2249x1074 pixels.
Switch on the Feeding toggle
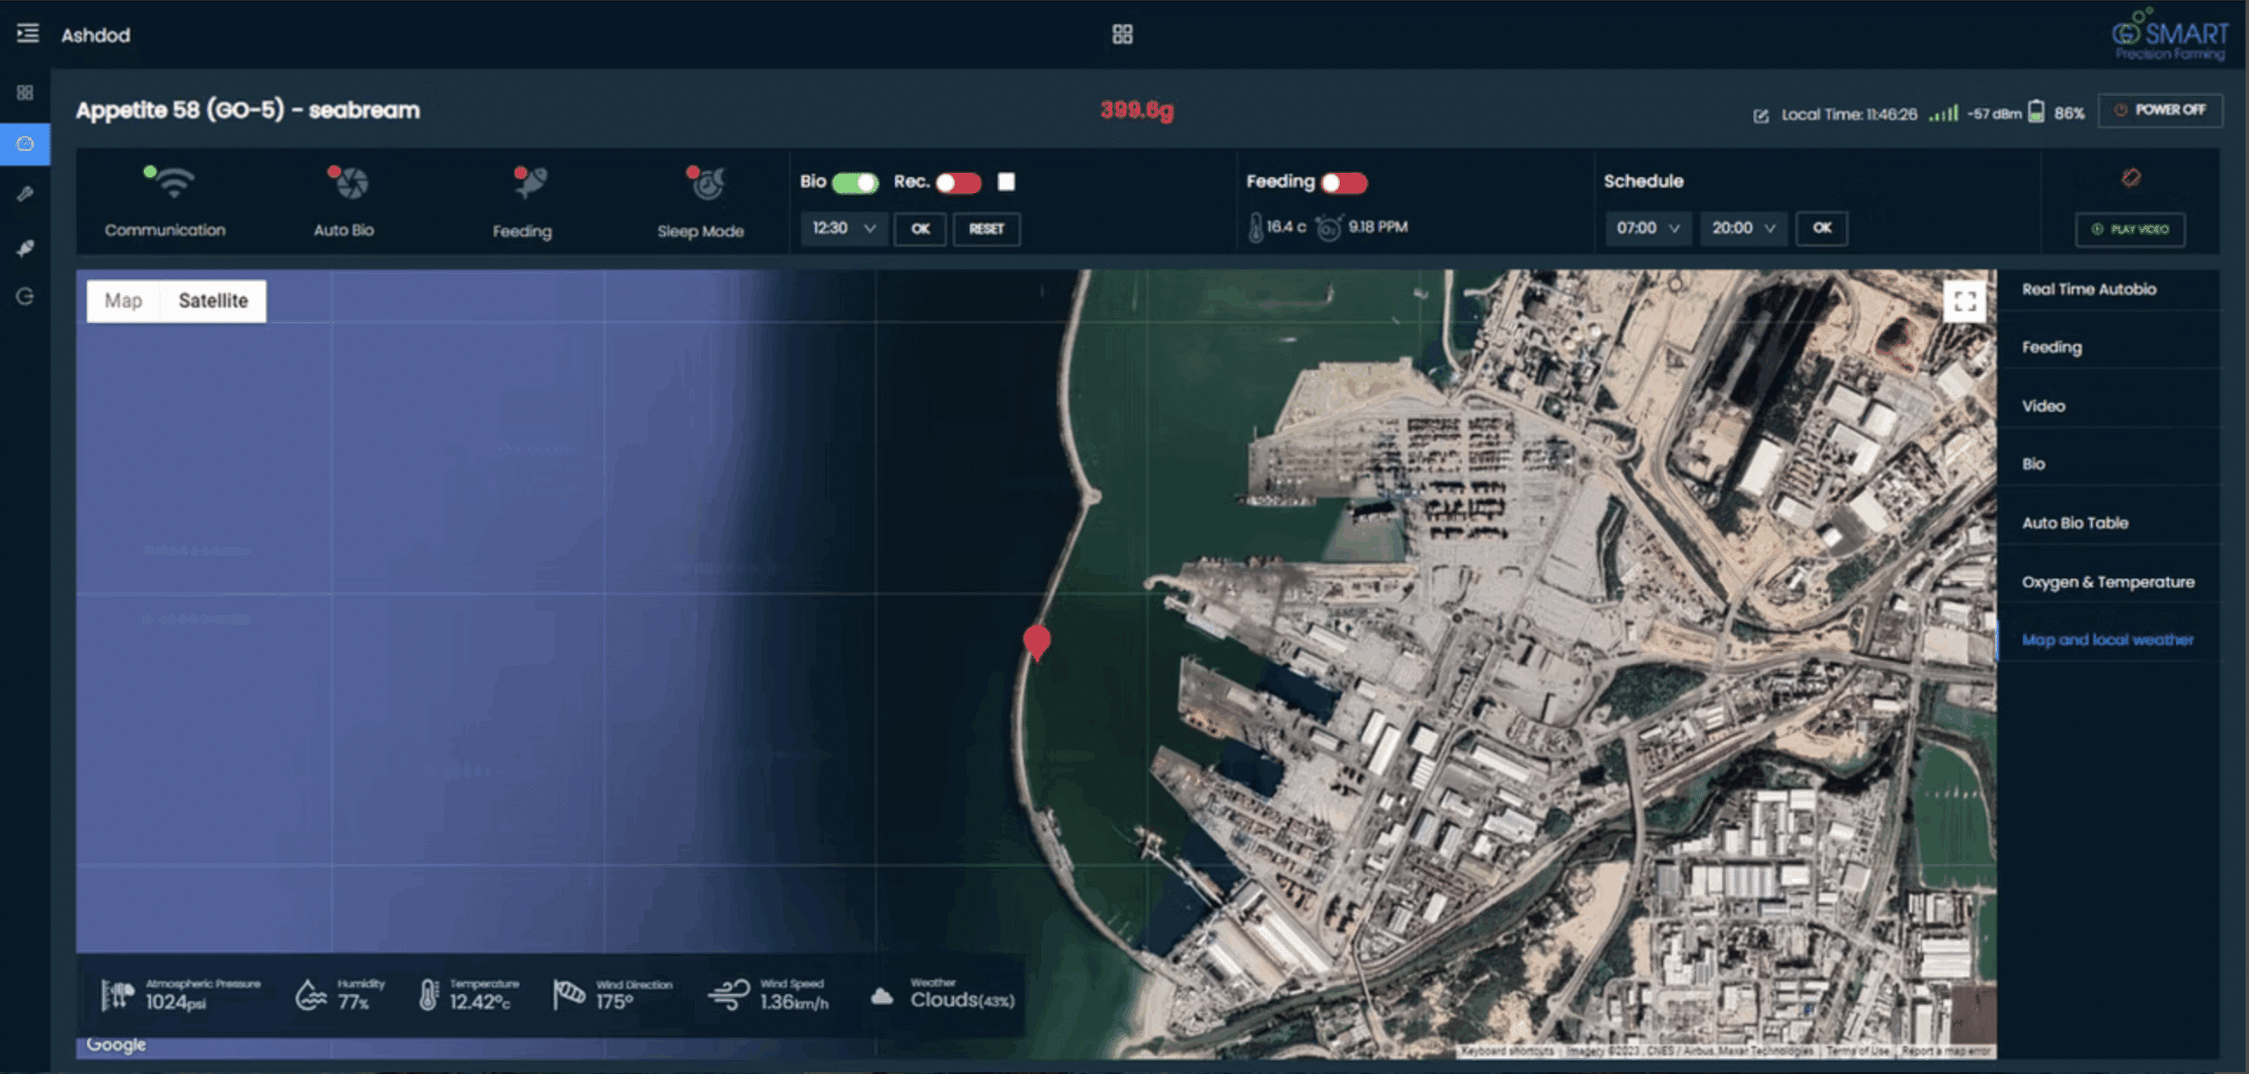tap(1344, 182)
